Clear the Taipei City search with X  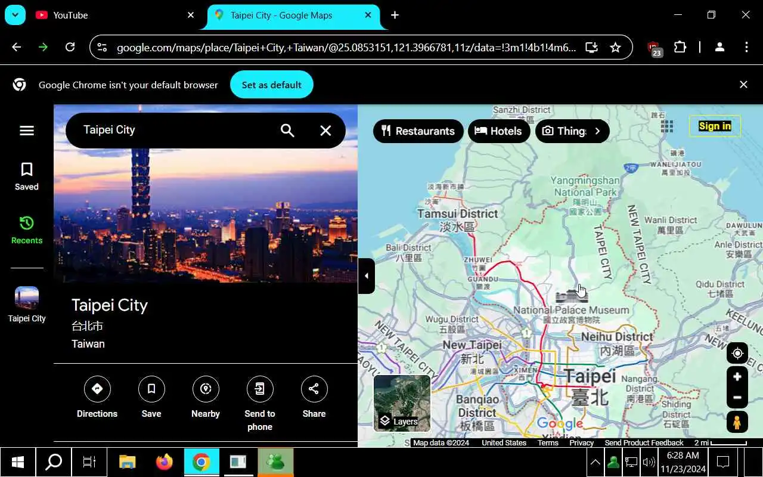point(325,131)
